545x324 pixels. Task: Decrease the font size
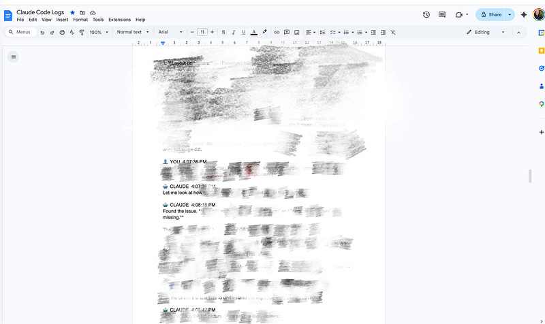(192, 32)
